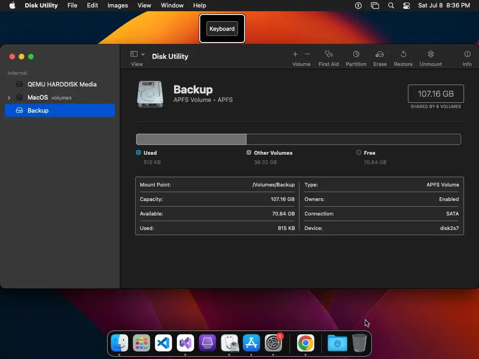479x359 pixels.
Task: Close the Disk Utility window
Action: click(12, 57)
